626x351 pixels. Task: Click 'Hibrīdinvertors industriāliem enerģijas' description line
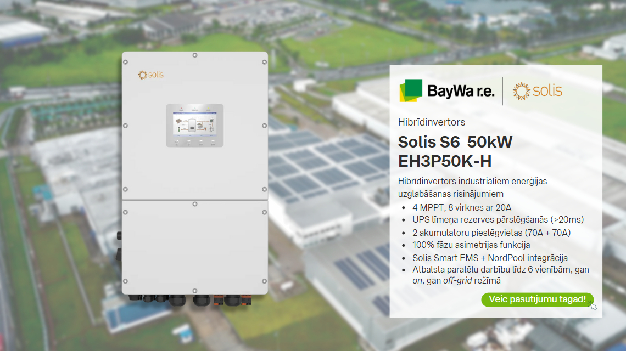pyautogui.click(x=472, y=182)
